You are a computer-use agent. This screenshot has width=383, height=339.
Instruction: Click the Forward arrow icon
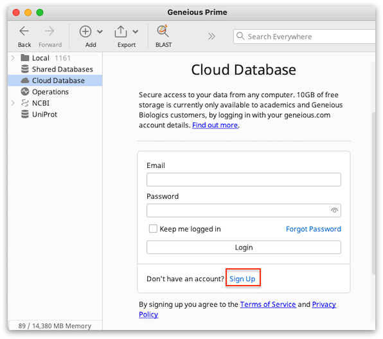(50, 32)
